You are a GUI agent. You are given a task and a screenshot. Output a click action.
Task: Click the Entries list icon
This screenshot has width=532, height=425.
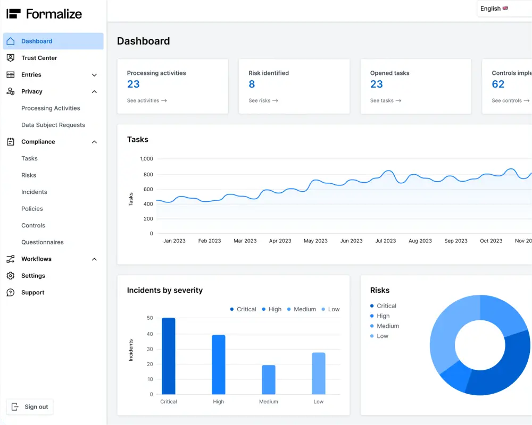coord(11,75)
